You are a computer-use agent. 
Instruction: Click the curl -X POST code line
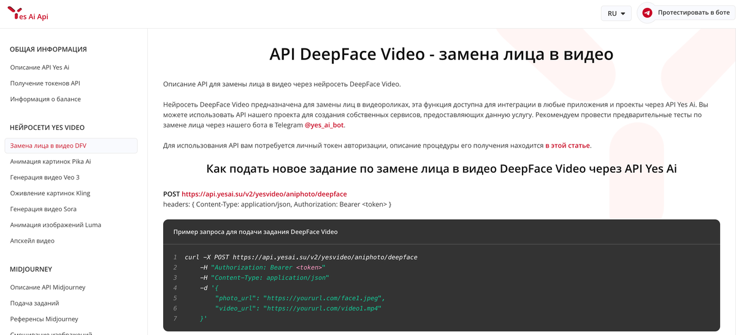tap(301, 258)
